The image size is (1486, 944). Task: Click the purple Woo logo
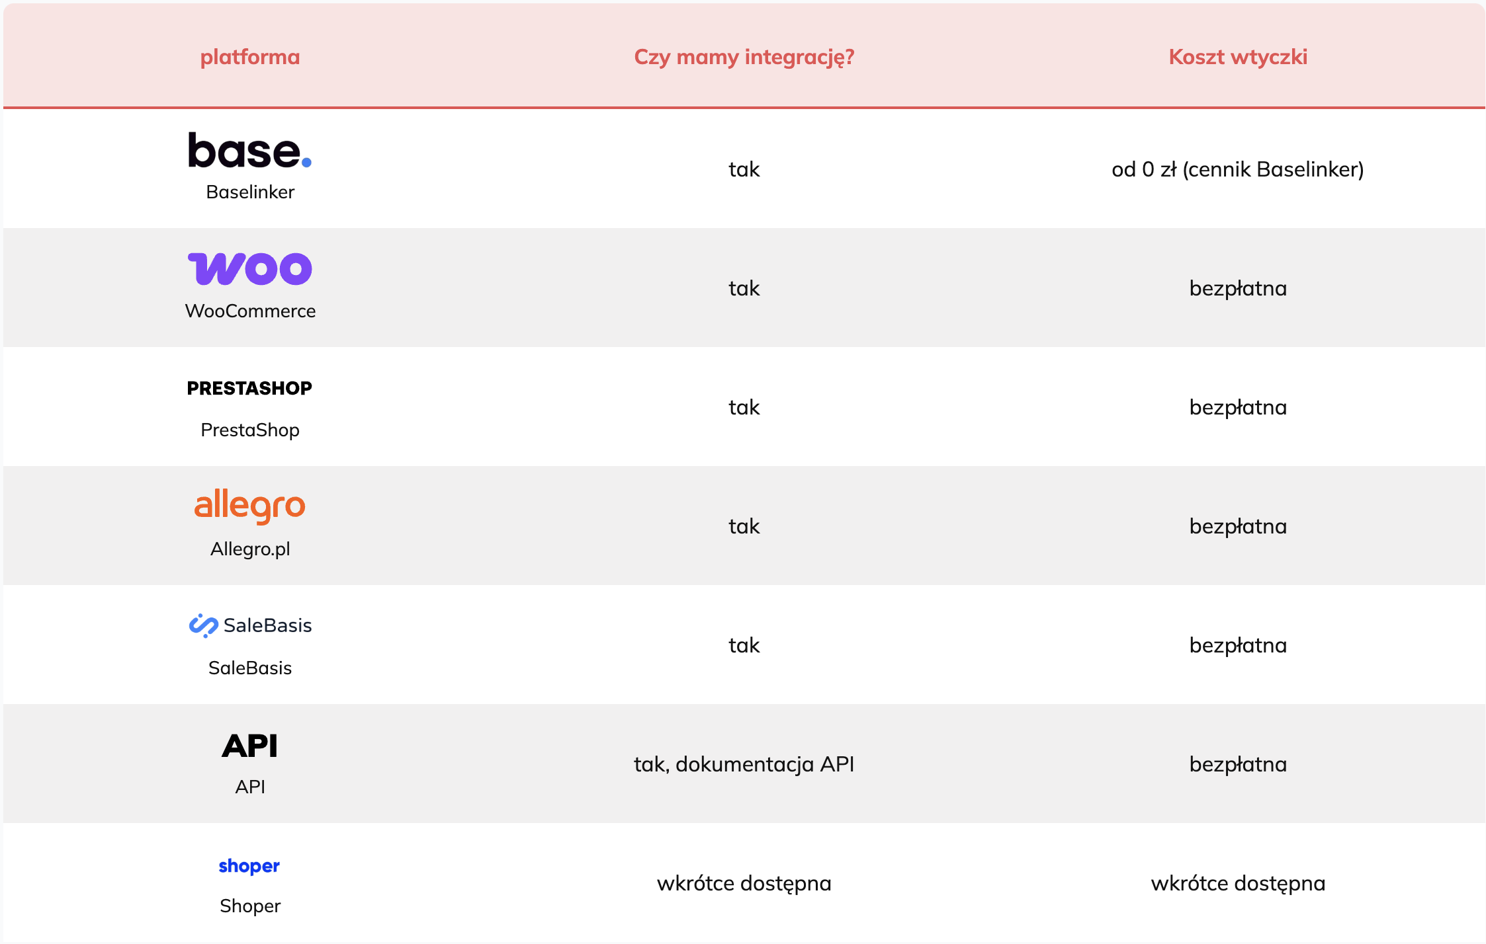(249, 269)
